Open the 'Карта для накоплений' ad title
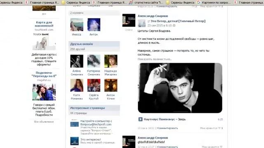 click(x=44, y=24)
